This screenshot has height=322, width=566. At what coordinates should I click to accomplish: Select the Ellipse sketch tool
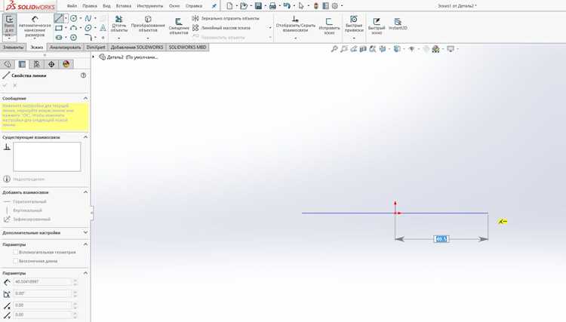[88, 28]
